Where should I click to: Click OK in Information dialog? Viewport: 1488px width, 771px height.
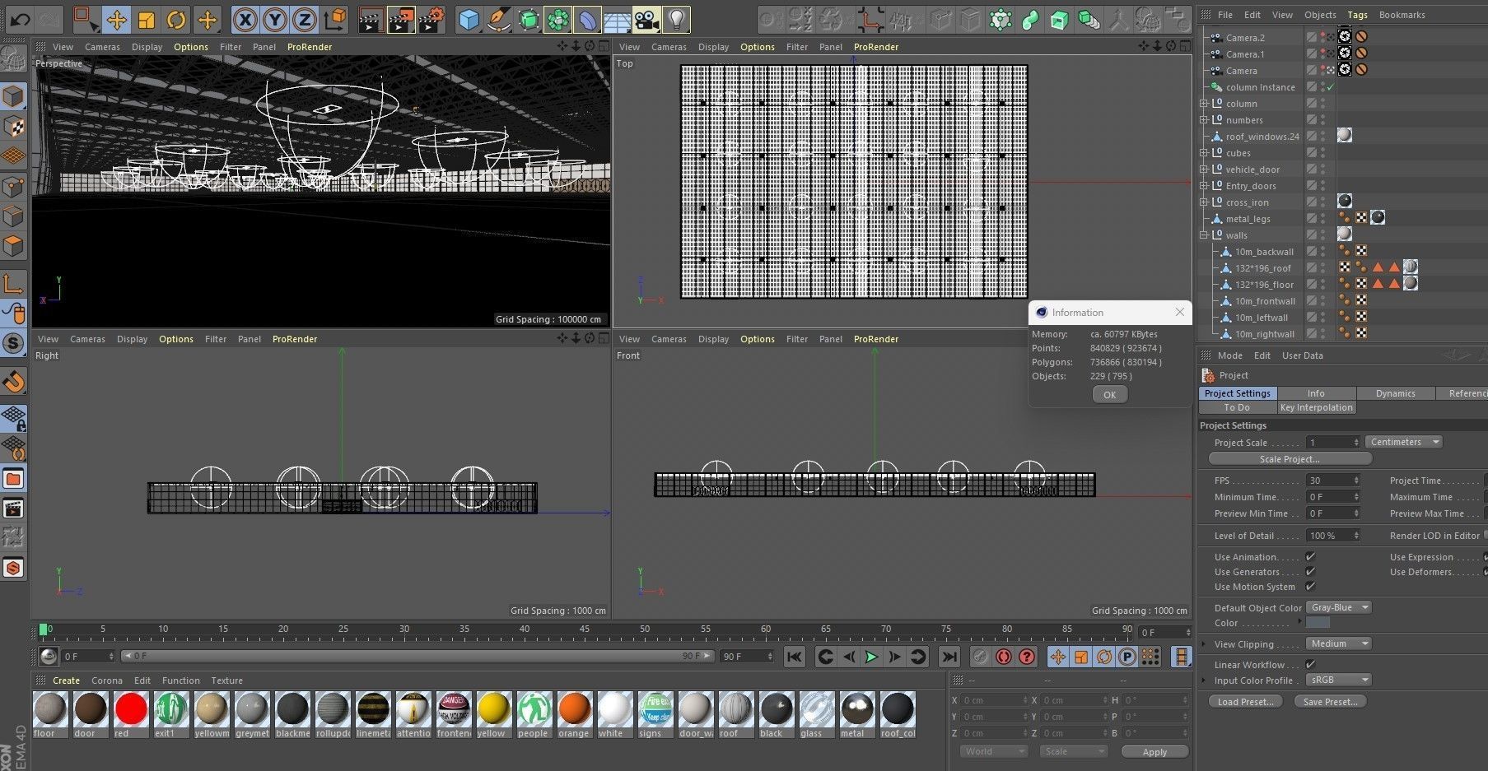point(1109,395)
